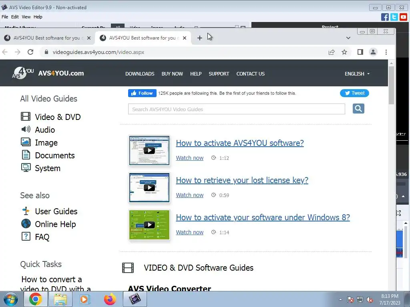Play the Windows 8 activation video thumbnail
410x307 pixels.
[x=149, y=225]
